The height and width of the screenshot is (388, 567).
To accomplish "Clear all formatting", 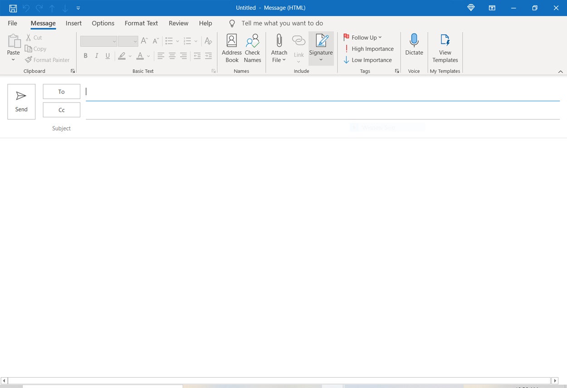I will (208, 41).
